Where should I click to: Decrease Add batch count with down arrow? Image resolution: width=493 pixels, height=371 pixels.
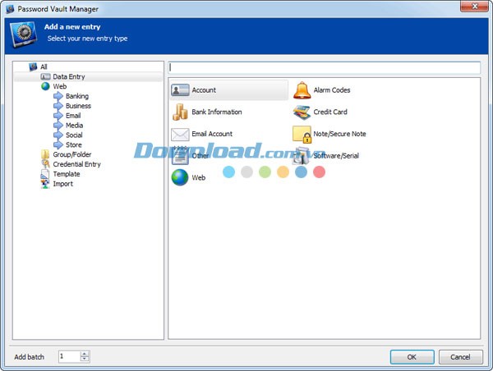[x=85, y=359]
